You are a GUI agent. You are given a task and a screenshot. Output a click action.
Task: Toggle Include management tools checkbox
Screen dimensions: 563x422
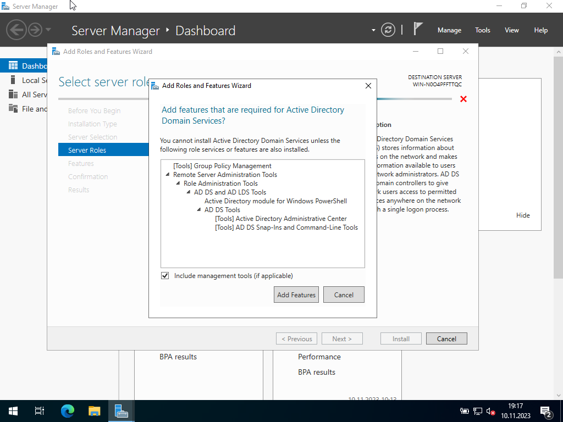point(165,276)
